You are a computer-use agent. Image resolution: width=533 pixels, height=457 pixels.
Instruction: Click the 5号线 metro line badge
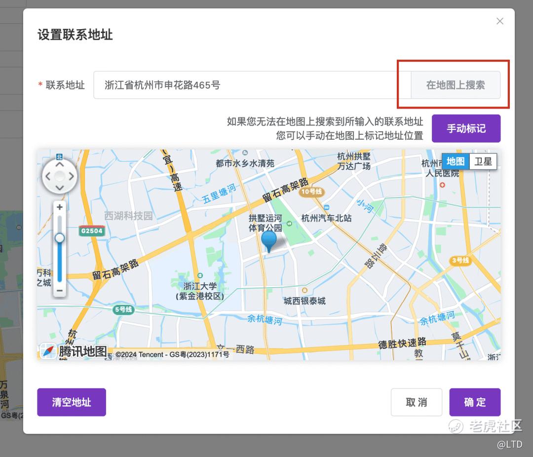click(x=123, y=309)
